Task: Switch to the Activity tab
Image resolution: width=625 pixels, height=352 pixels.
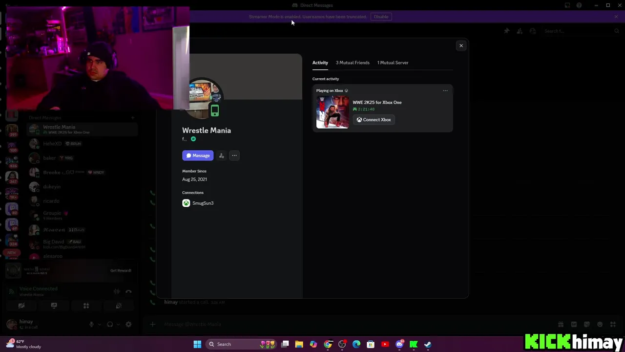Action: 320,63
